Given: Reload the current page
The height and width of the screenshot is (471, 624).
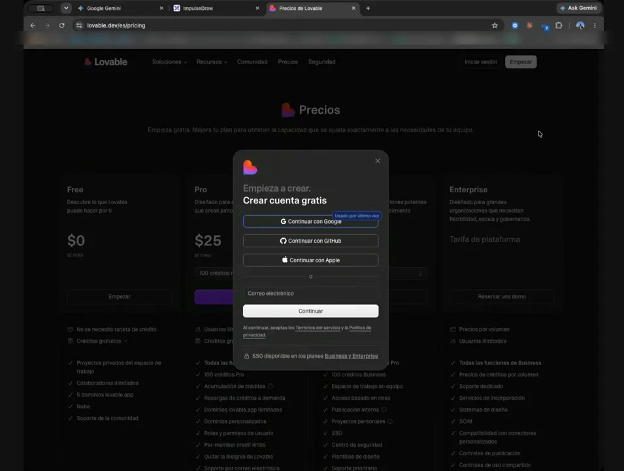Looking at the screenshot, I should [x=61, y=26].
